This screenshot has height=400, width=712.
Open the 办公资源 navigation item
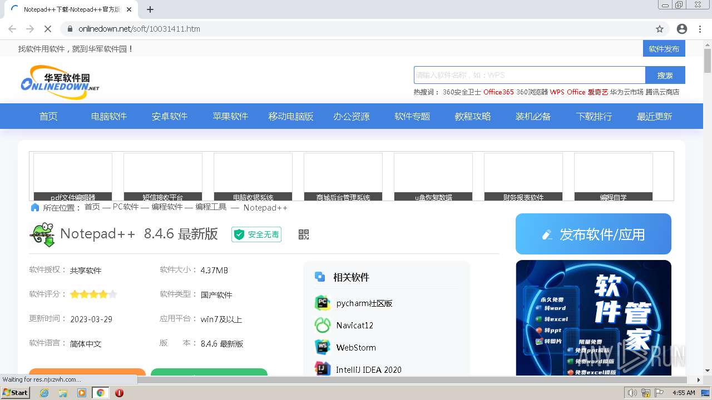pos(352,116)
